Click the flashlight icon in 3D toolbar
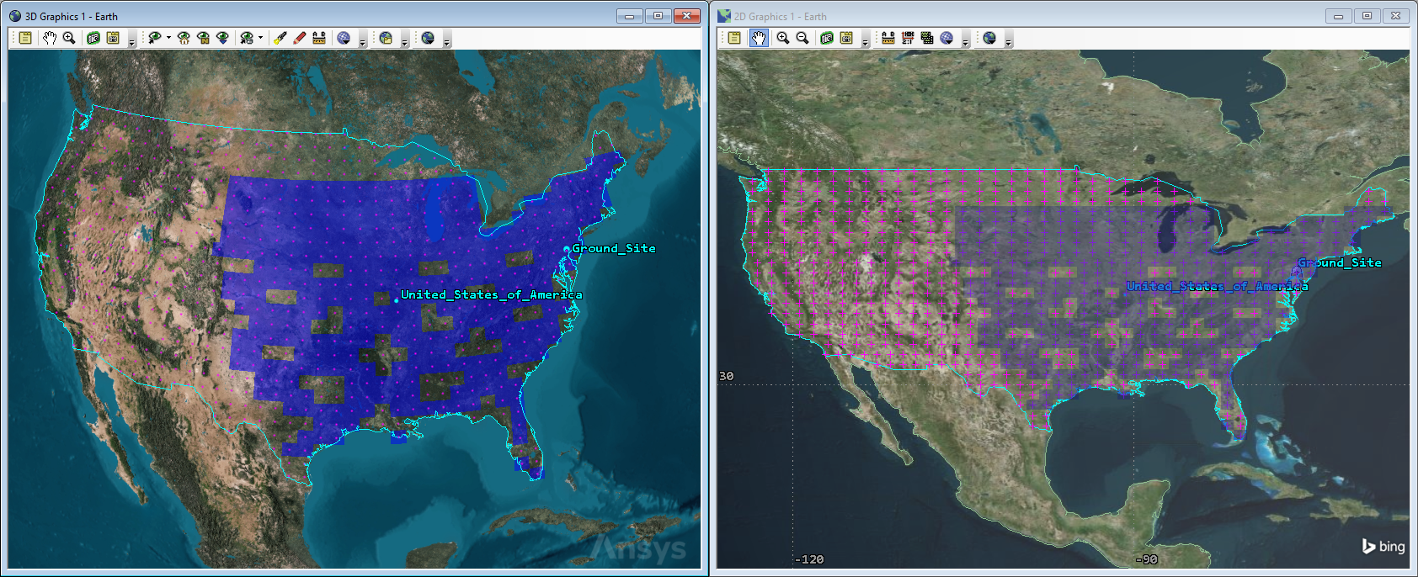The image size is (1418, 577). (280, 38)
